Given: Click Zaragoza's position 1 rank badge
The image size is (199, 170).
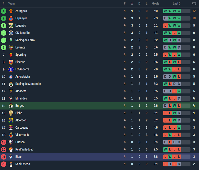Looking at the screenshot, I should (4, 11).
